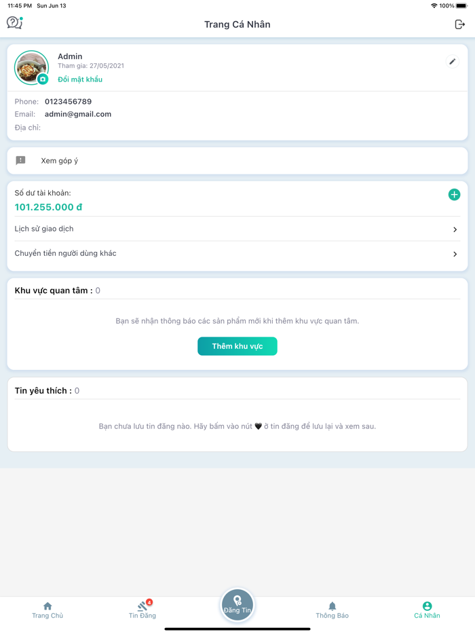
Task: Tap the feedback message icon
Action: tap(21, 161)
